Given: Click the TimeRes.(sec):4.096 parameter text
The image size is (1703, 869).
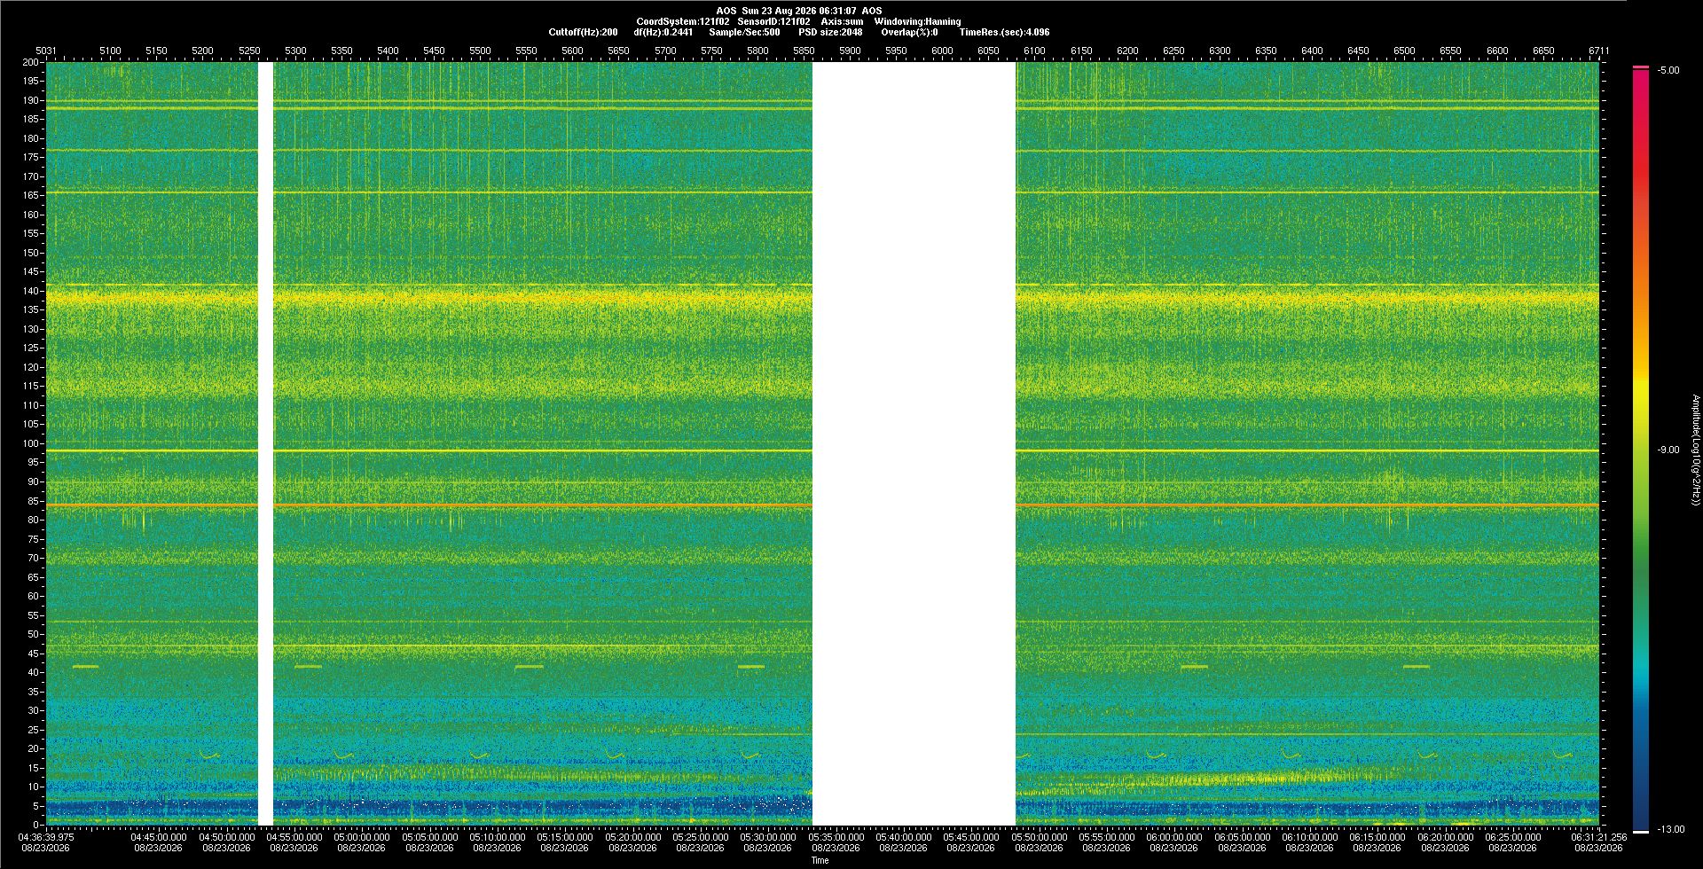Looking at the screenshot, I should tap(1004, 32).
